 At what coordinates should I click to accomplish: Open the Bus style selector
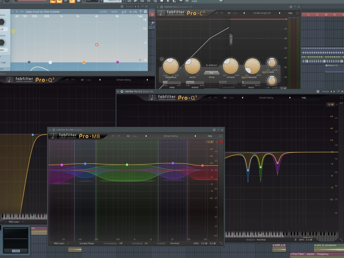point(212,73)
